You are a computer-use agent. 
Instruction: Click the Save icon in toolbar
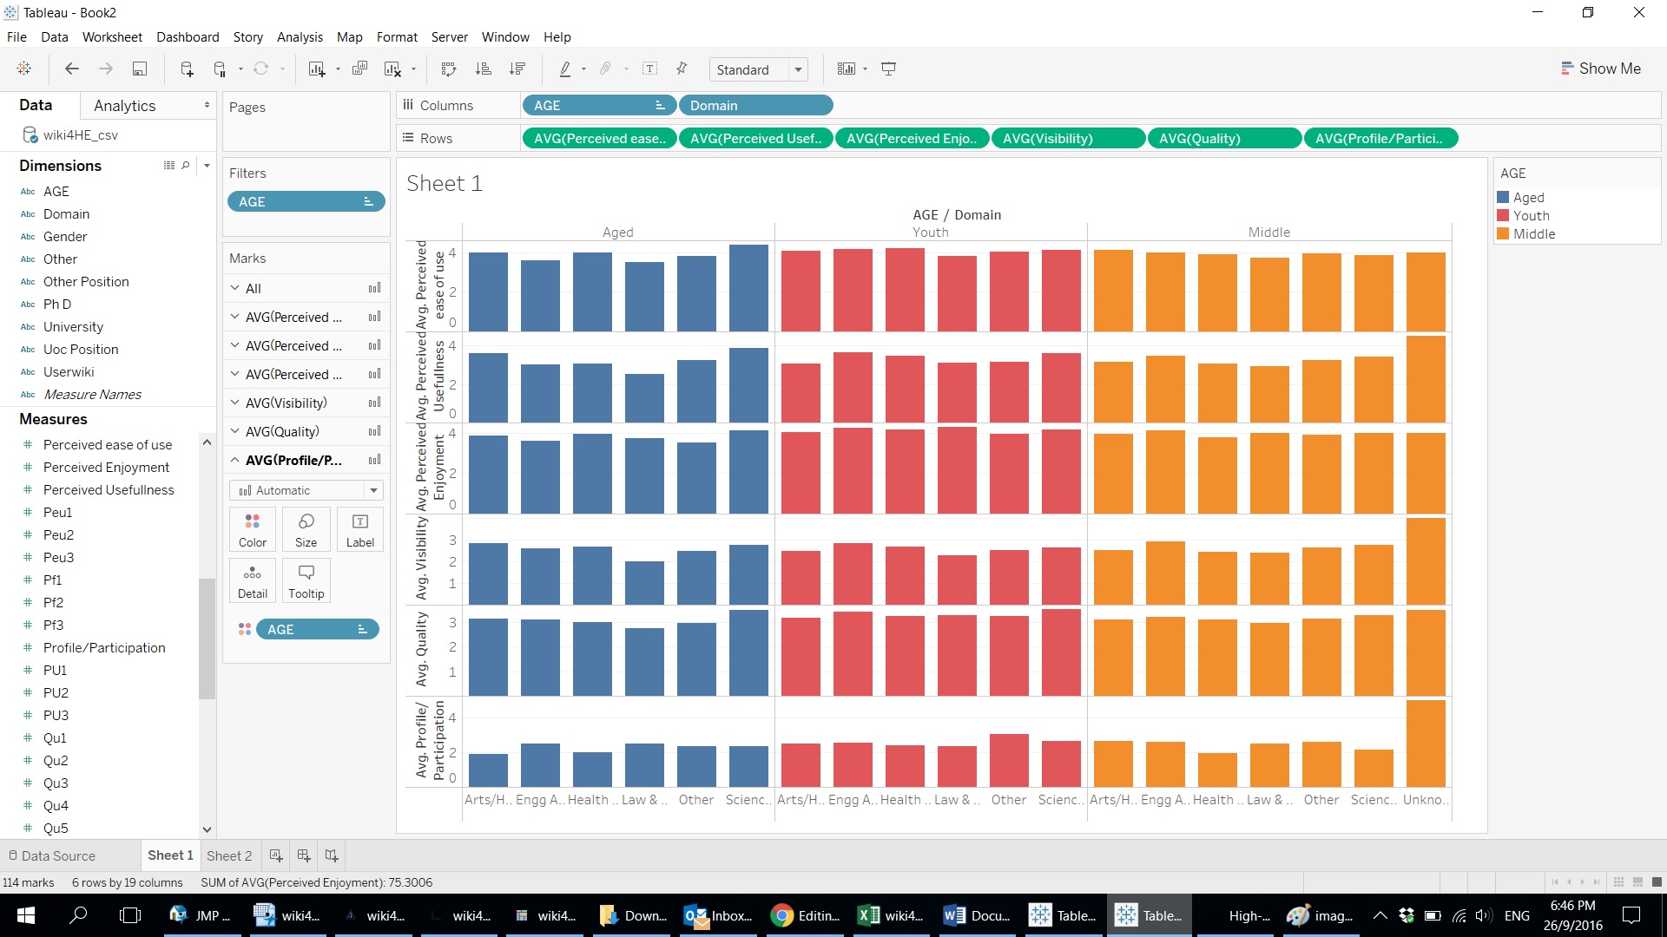point(139,69)
